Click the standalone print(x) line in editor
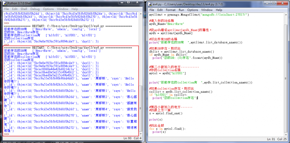The width and height of the screenshot is (290, 143). click(x=156, y=120)
